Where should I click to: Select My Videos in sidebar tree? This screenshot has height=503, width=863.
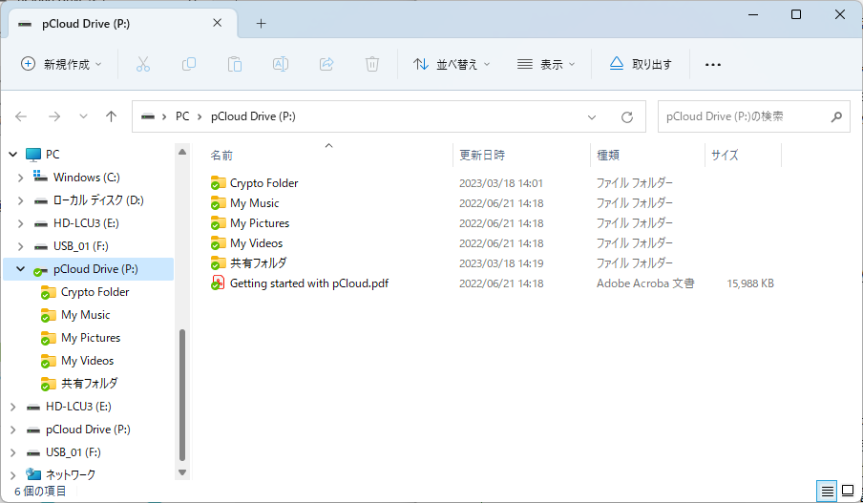click(x=88, y=361)
